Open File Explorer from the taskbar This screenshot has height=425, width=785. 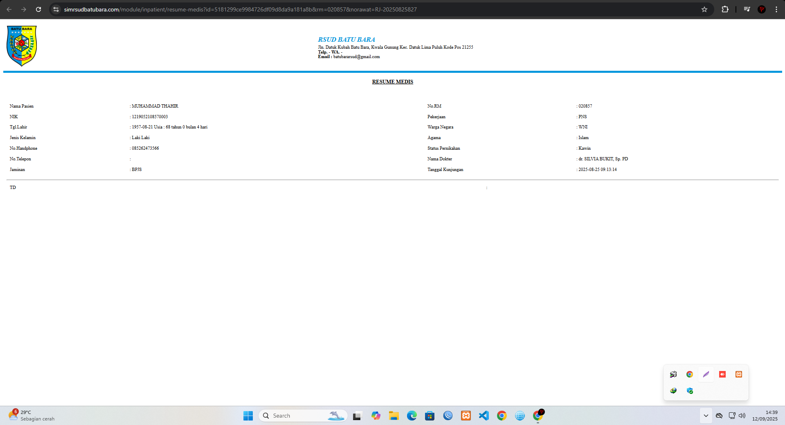[394, 416]
